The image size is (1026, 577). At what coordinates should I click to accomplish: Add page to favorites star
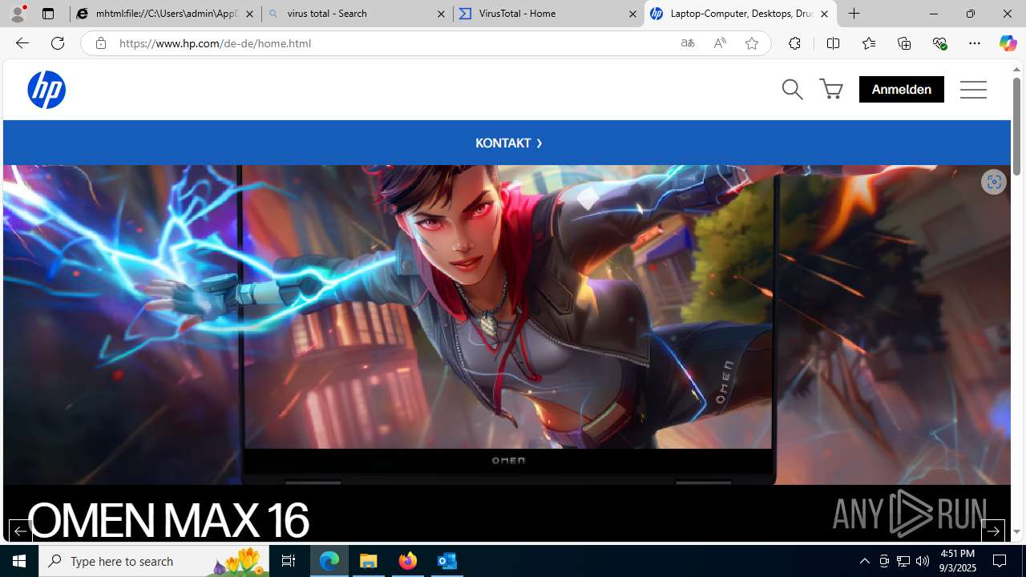point(752,43)
